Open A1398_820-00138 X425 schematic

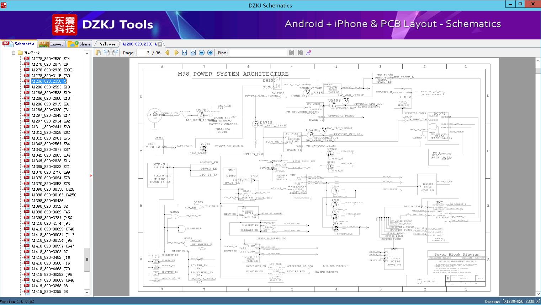tap(53, 189)
